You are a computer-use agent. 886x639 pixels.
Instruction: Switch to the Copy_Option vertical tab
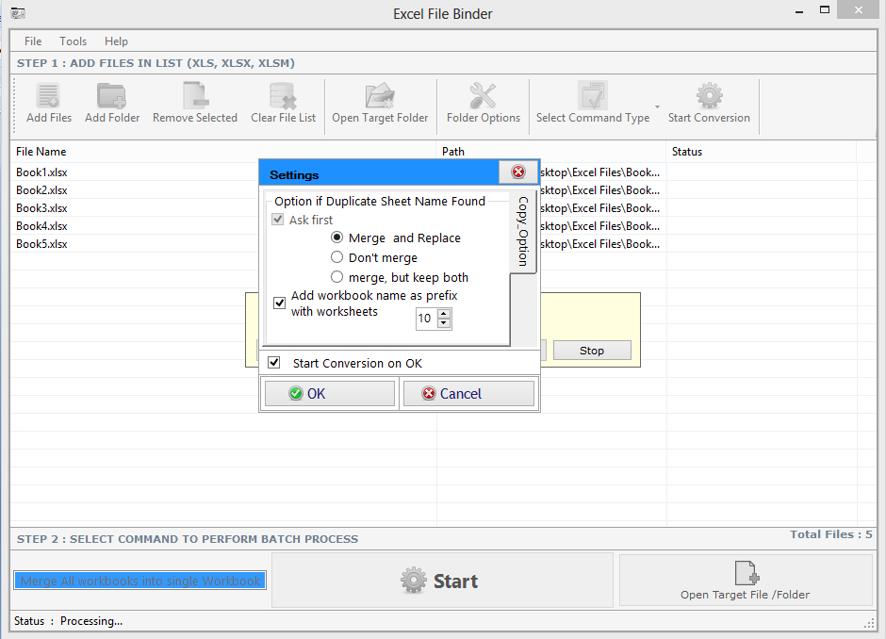pyautogui.click(x=523, y=232)
